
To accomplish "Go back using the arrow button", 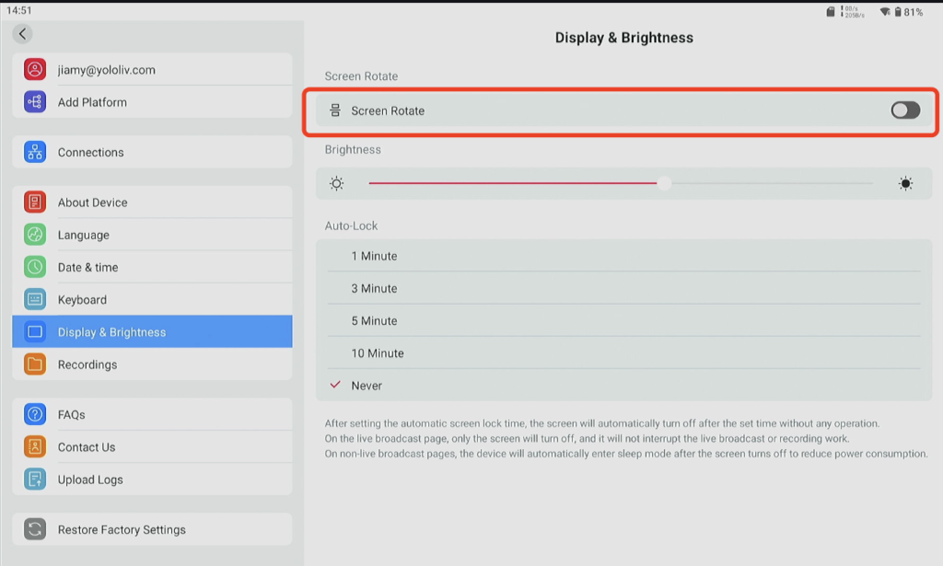I will click(x=22, y=34).
